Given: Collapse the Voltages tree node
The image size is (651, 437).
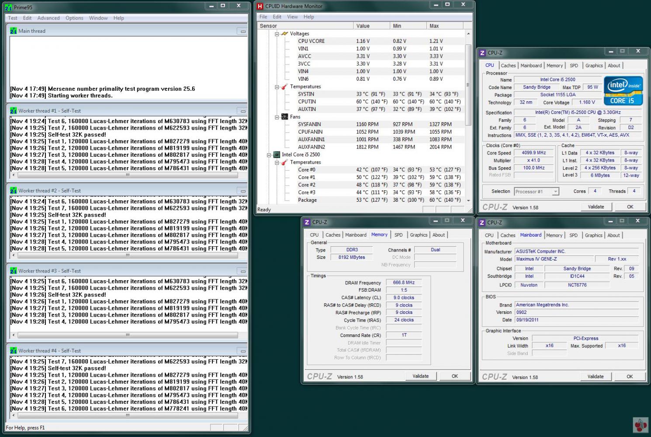Looking at the screenshot, I should point(277,34).
